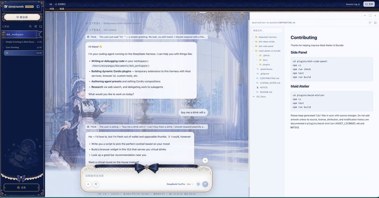Click the file button at top right
Screen dimensions: 379x198
point(369,4)
